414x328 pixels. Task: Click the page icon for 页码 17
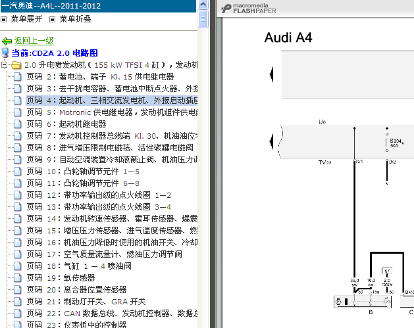pos(17,254)
